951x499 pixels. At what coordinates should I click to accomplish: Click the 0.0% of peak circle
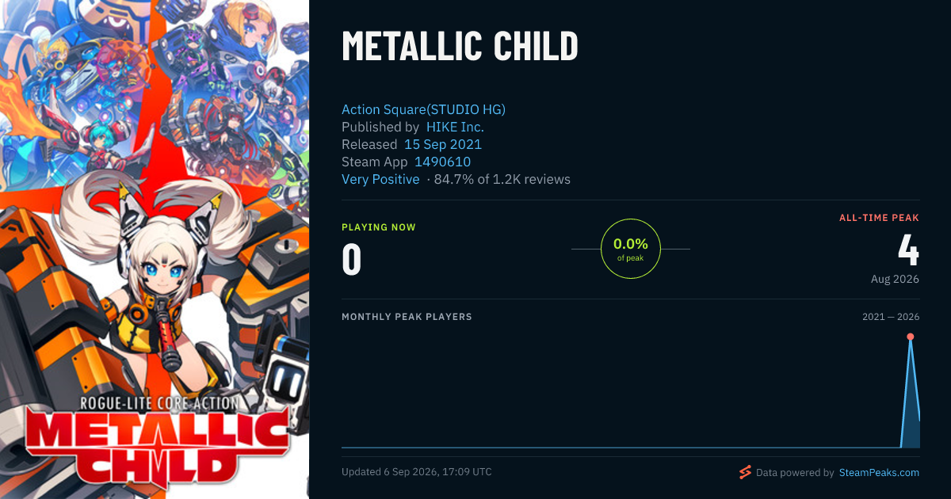point(631,249)
